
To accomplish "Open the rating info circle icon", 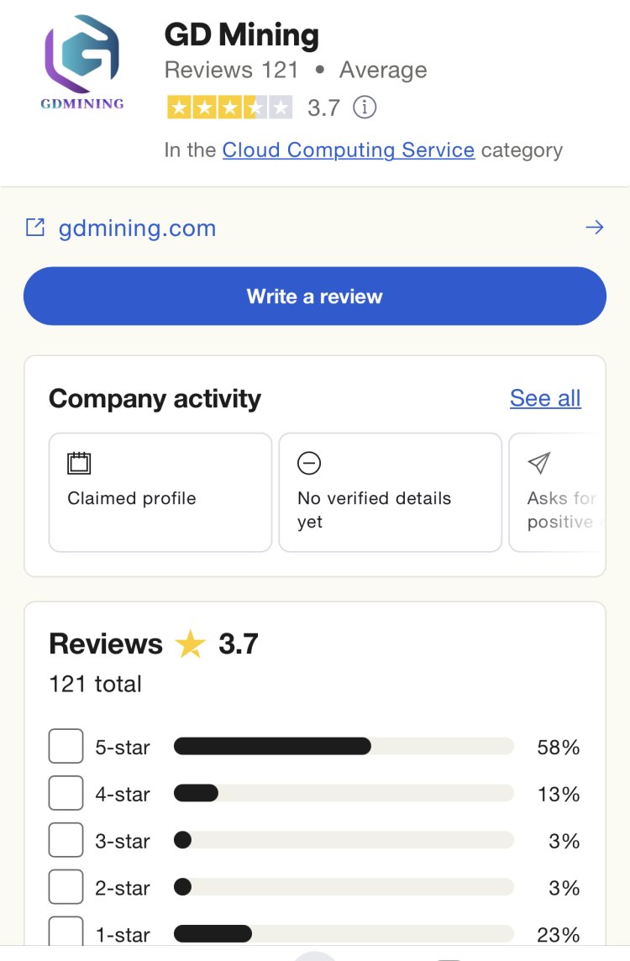I will (364, 108).
